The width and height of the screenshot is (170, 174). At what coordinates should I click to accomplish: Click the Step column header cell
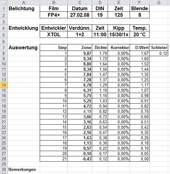click(x=54, y=47)
